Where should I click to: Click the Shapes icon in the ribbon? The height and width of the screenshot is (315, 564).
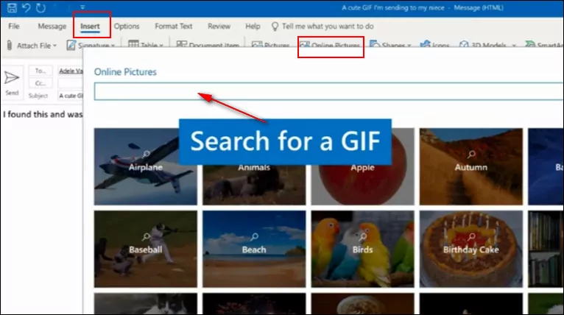coord(375,44)
